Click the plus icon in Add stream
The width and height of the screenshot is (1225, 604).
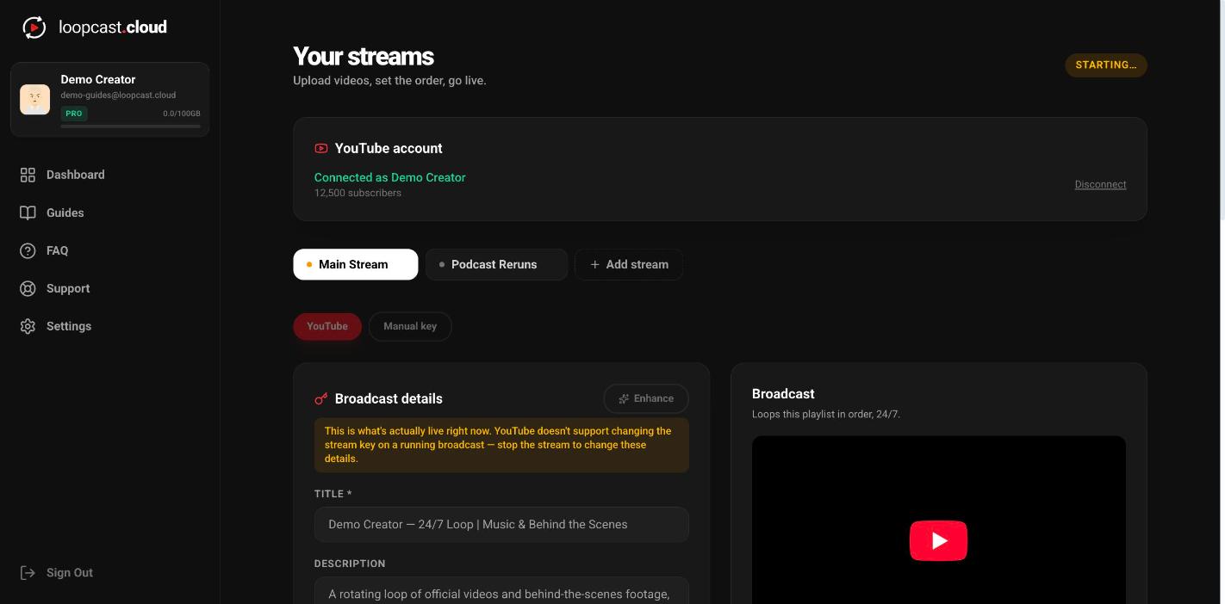coord(594,264)
